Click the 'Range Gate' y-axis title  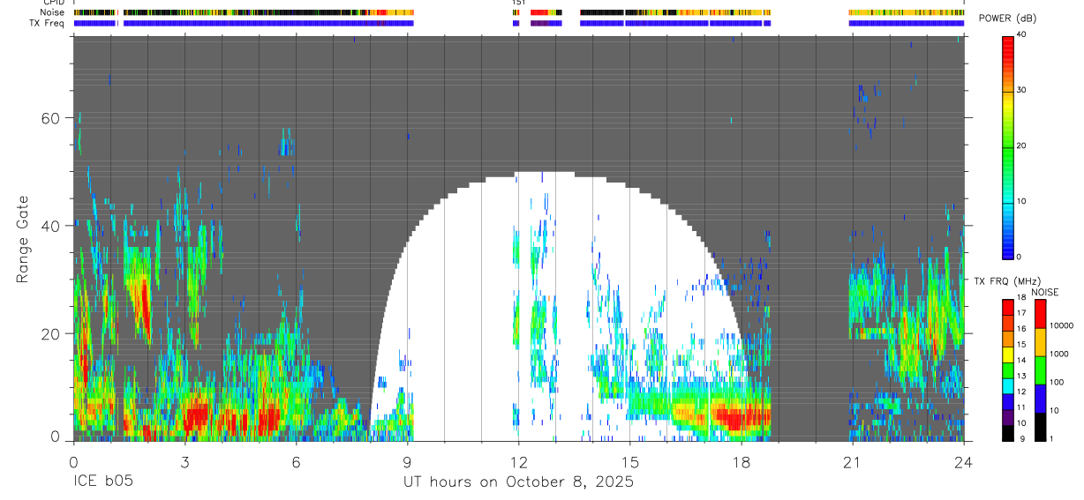25,239
